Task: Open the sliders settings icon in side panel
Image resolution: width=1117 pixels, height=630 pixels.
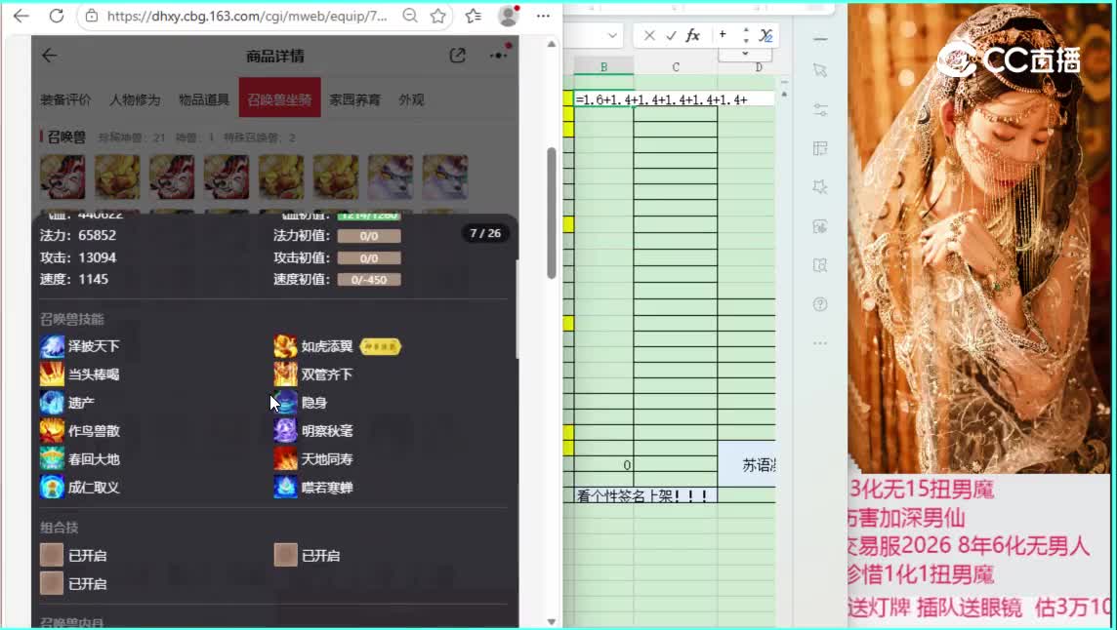Action: (x=820, y=109)
